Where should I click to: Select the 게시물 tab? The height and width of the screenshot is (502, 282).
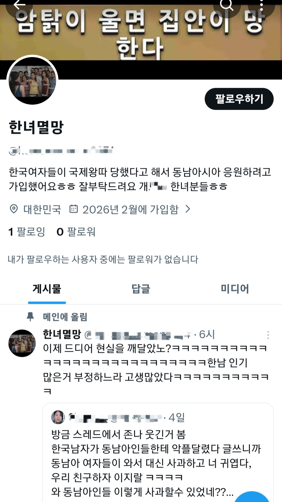[x=47, y=289]
